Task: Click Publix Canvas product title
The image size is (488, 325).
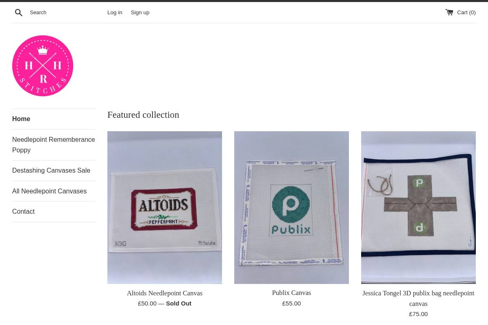Action: [x=292, y=293]
